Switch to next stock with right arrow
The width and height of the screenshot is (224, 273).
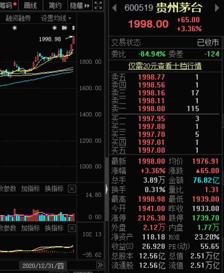point(217,8)
